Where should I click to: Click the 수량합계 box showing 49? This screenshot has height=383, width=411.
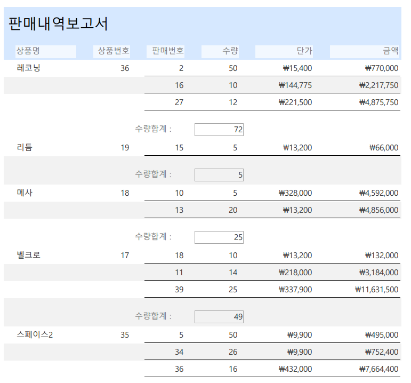point(219,317)
